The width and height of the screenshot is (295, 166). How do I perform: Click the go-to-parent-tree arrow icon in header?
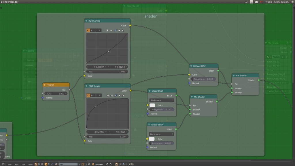[111, 164]
